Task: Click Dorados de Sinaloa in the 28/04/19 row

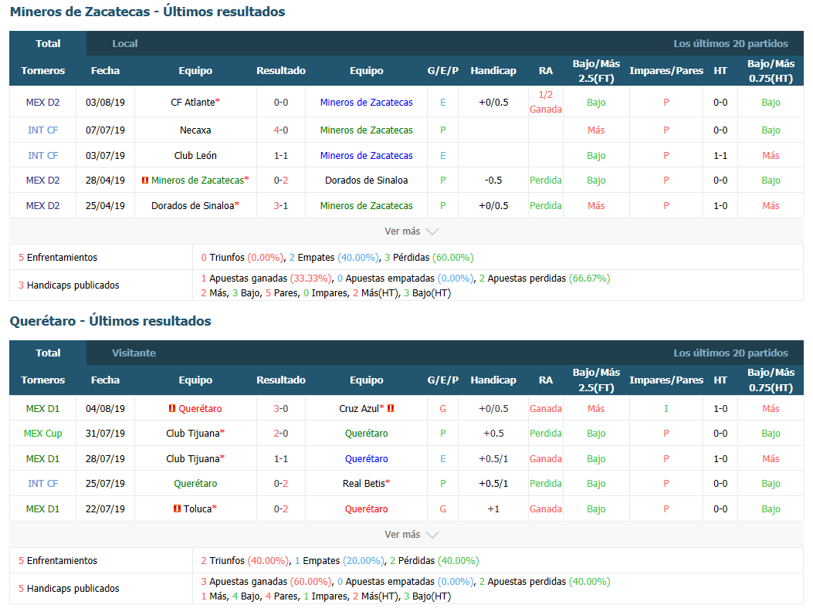Action: pyautogui.click(x=367, y=181)
